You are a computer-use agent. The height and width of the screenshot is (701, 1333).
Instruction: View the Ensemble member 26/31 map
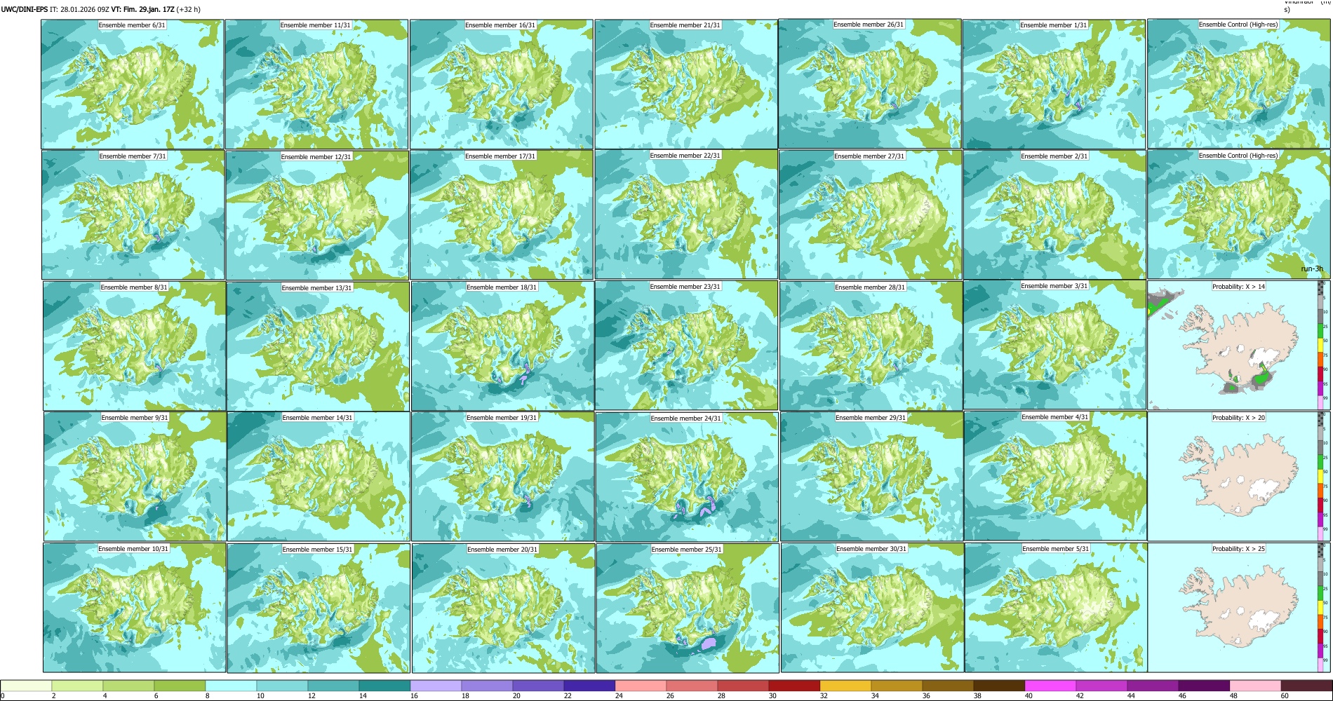(870, 83)
